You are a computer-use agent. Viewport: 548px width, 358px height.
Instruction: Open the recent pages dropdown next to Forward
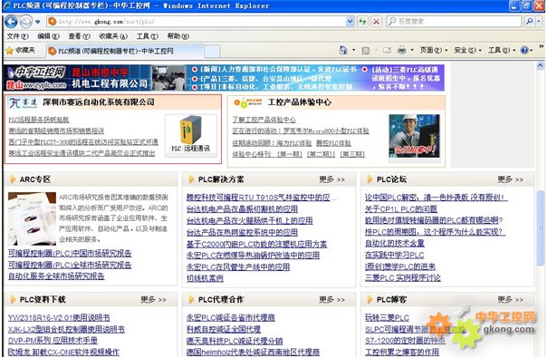pos(37,22)
